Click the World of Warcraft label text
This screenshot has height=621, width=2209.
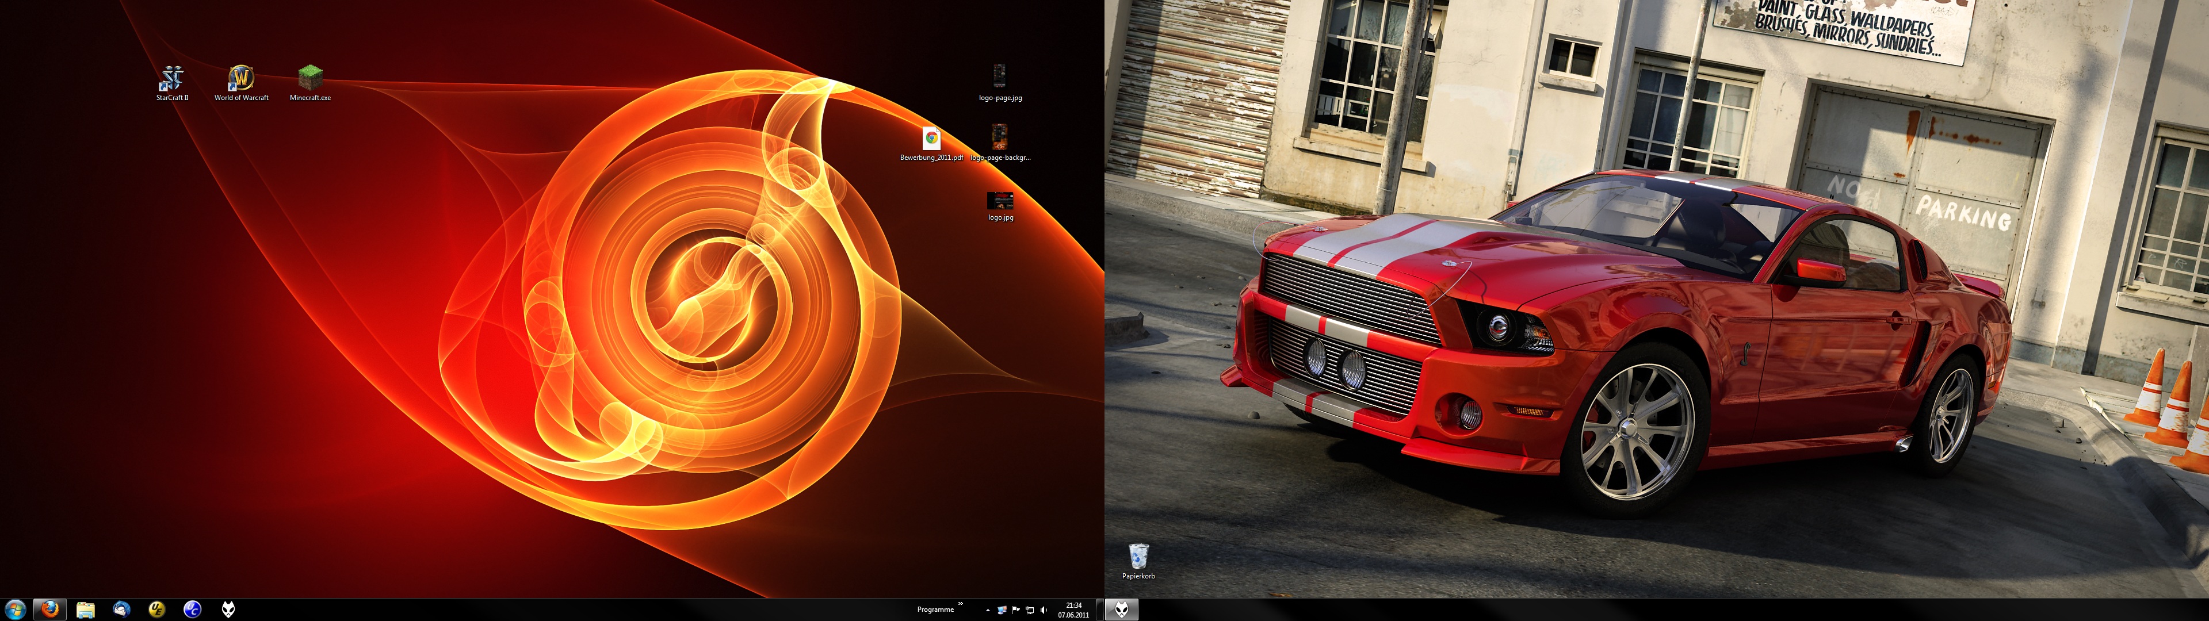coord(241,98)
